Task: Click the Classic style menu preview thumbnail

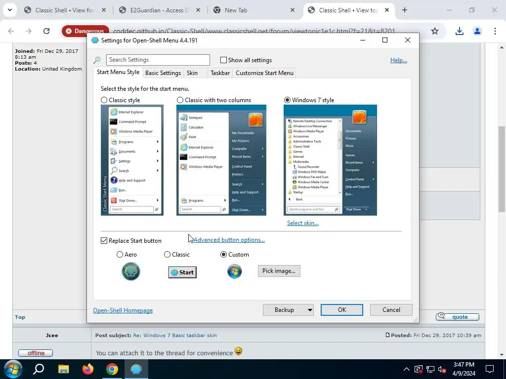Action: click(132, 160)
